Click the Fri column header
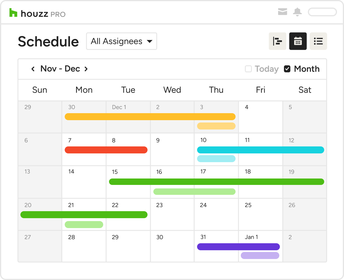 coord(260,90)
